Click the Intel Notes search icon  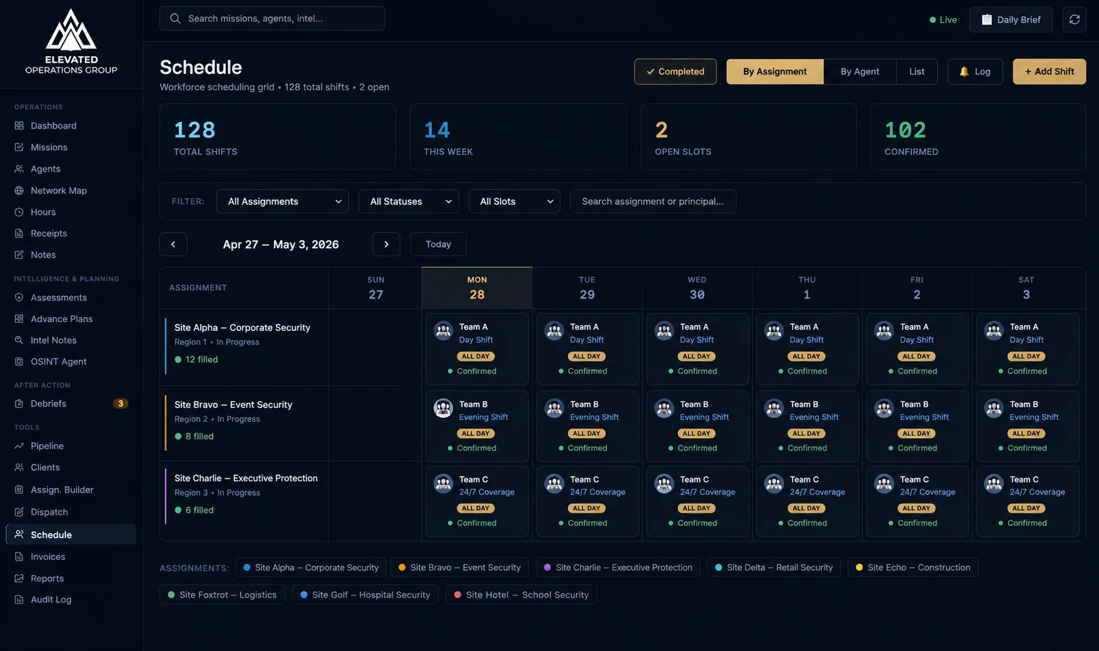pyautogui.click(x=19, y=340)
